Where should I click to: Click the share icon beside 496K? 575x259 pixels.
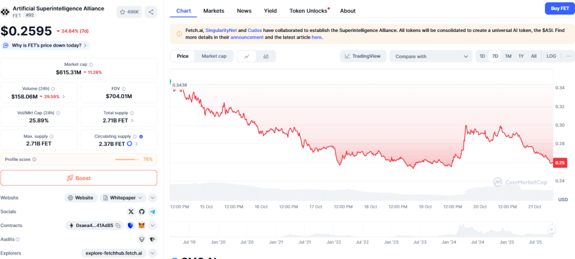pos(151,12)
